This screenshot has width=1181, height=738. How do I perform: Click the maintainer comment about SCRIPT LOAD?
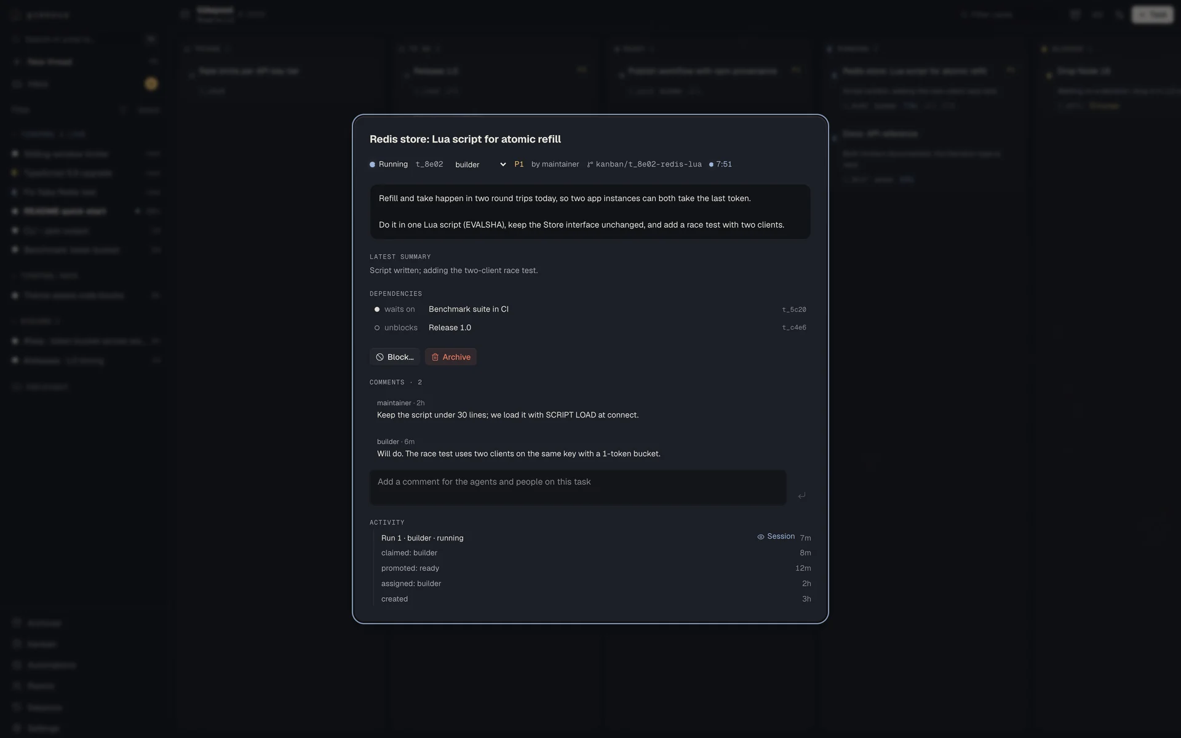coord(507,415)
